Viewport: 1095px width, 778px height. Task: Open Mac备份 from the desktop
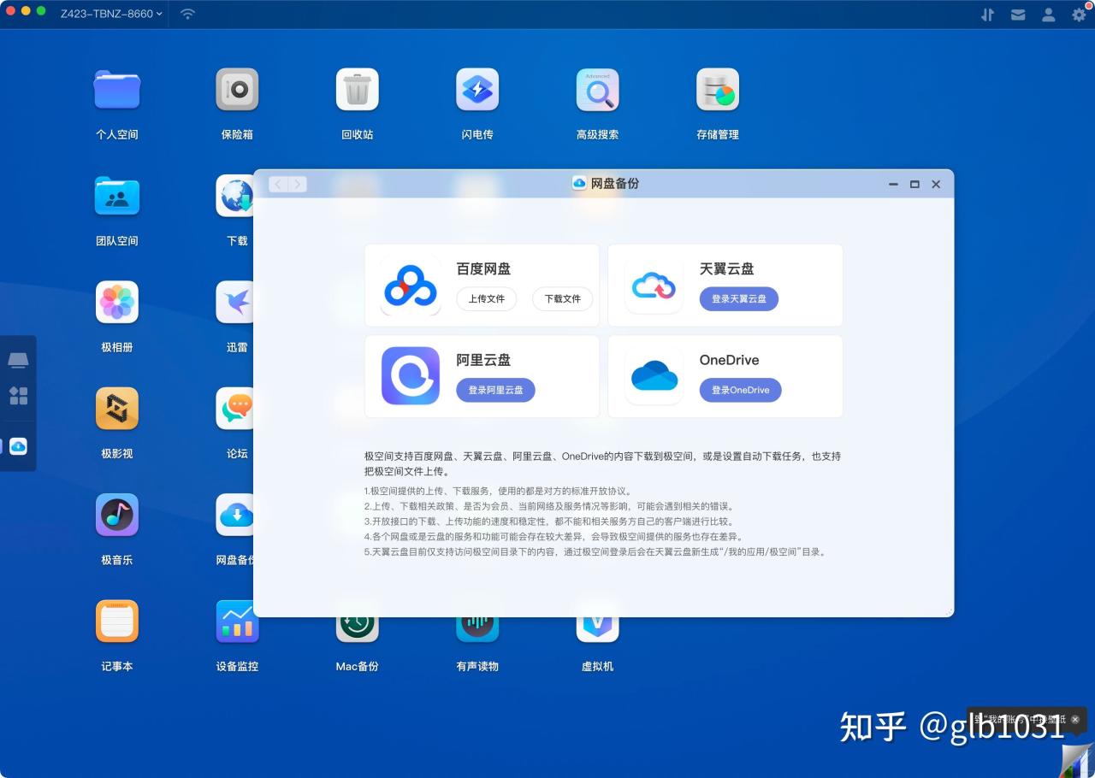click(x=357, y=622)
